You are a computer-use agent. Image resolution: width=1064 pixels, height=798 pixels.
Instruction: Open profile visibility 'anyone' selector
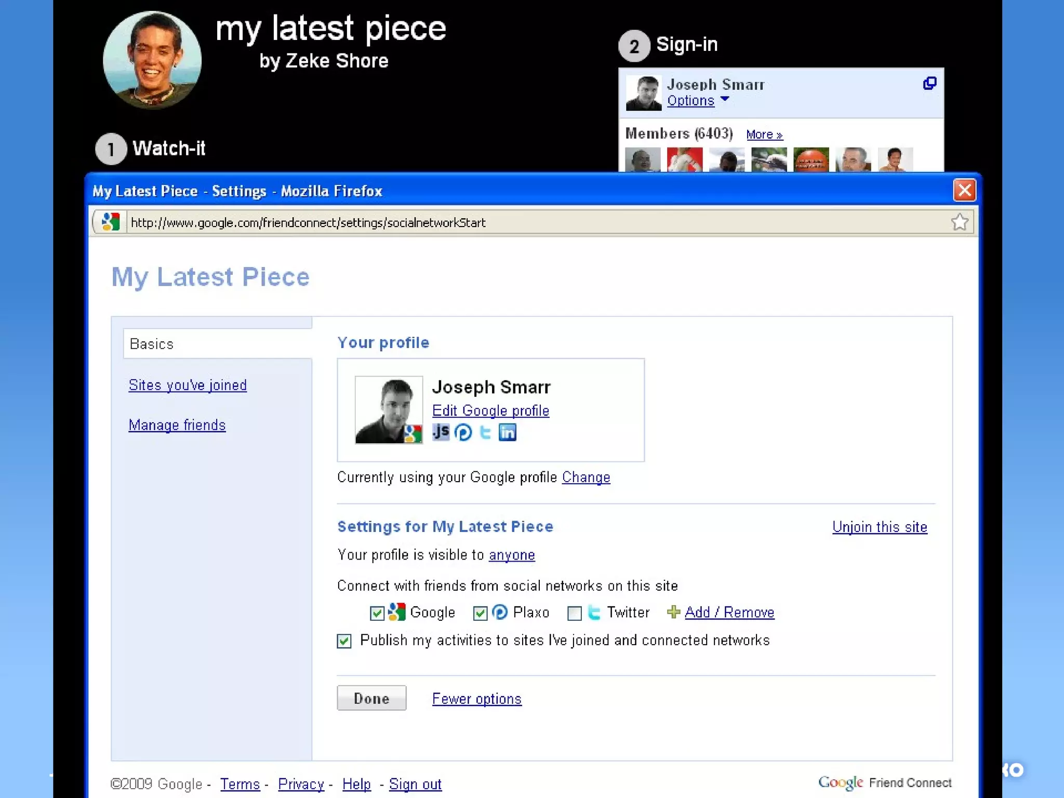(x=511, y=555)
